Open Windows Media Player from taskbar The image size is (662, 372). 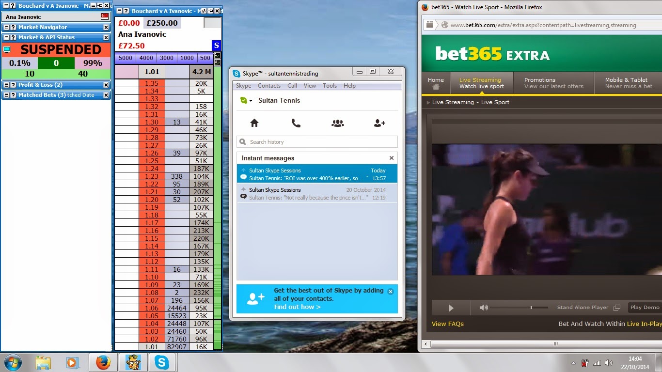(73, 362)
